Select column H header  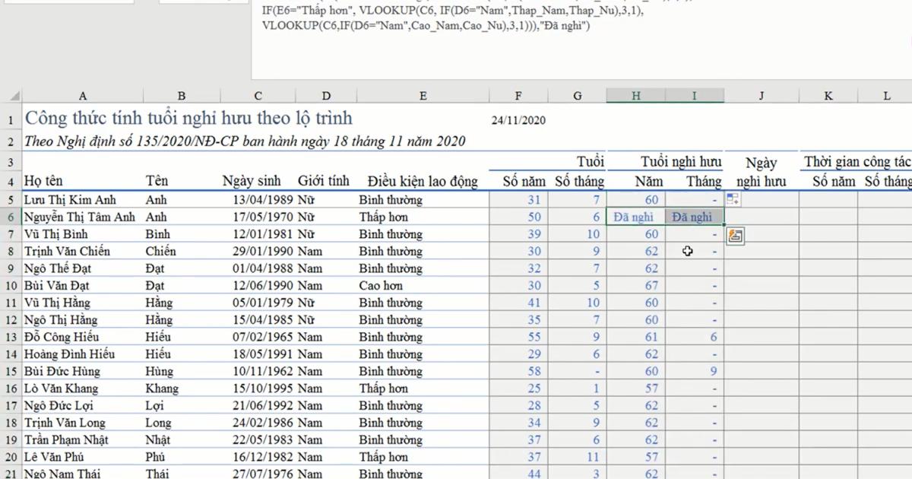[636, 96]
